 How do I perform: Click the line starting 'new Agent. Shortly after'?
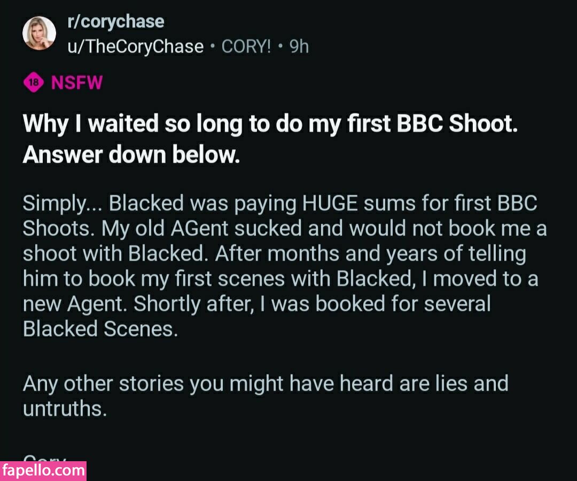[x=256, y=304]
